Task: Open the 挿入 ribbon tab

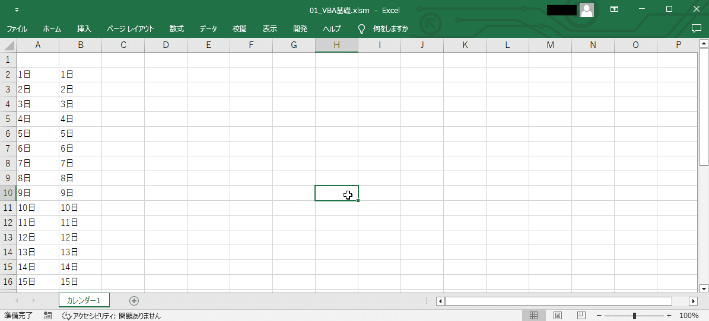Action: [84, 29]
